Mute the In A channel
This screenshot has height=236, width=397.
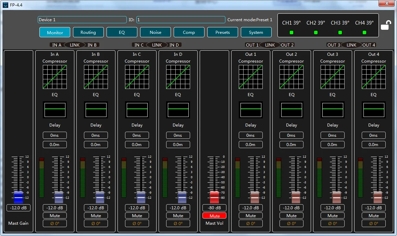click(55, 216)
